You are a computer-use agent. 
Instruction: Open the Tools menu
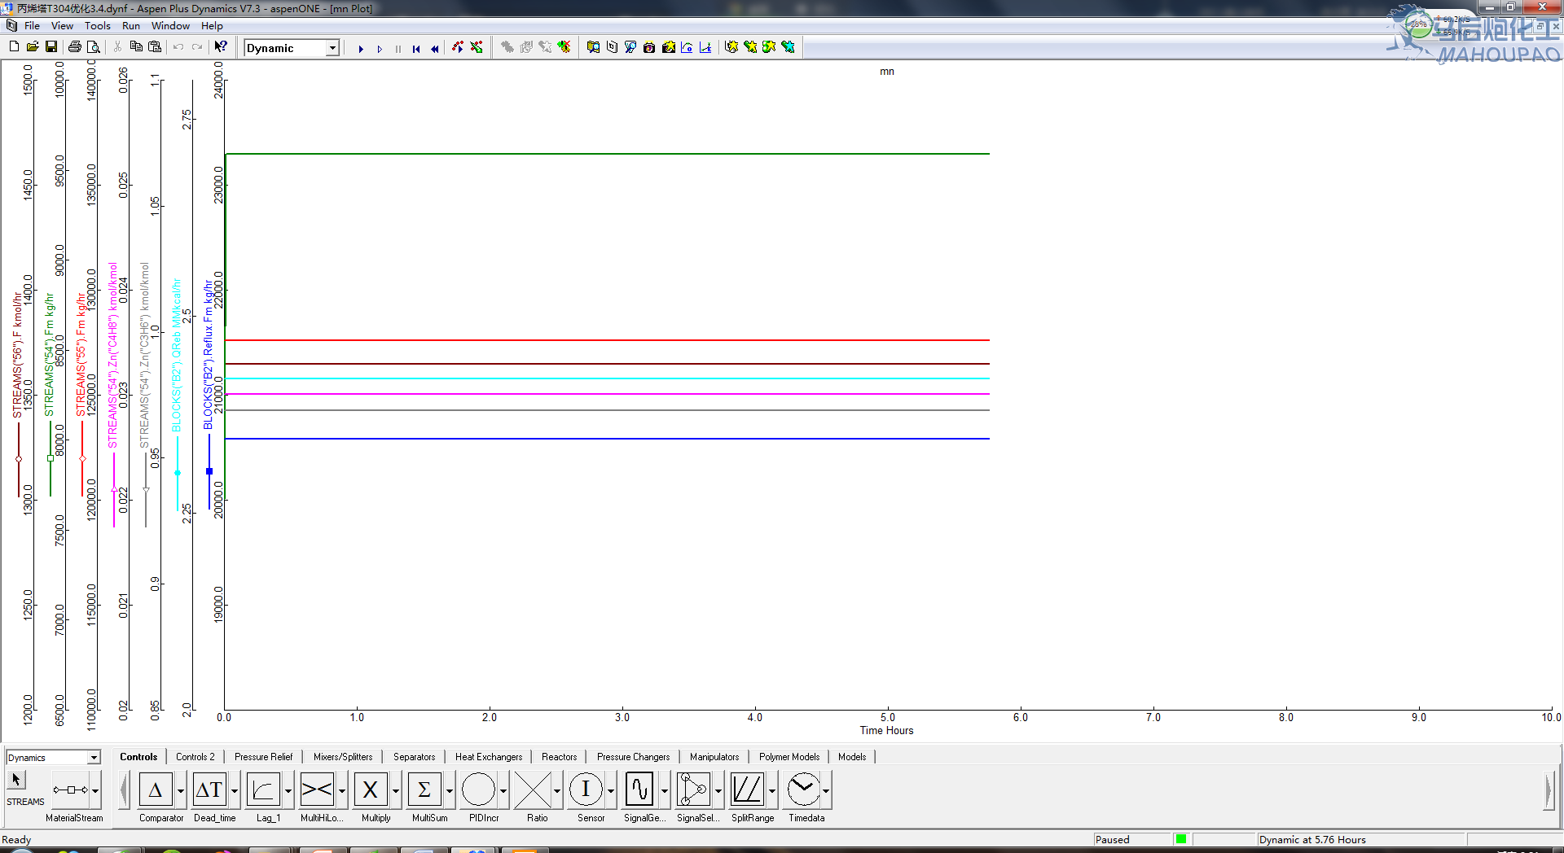[x=98, y=26]
